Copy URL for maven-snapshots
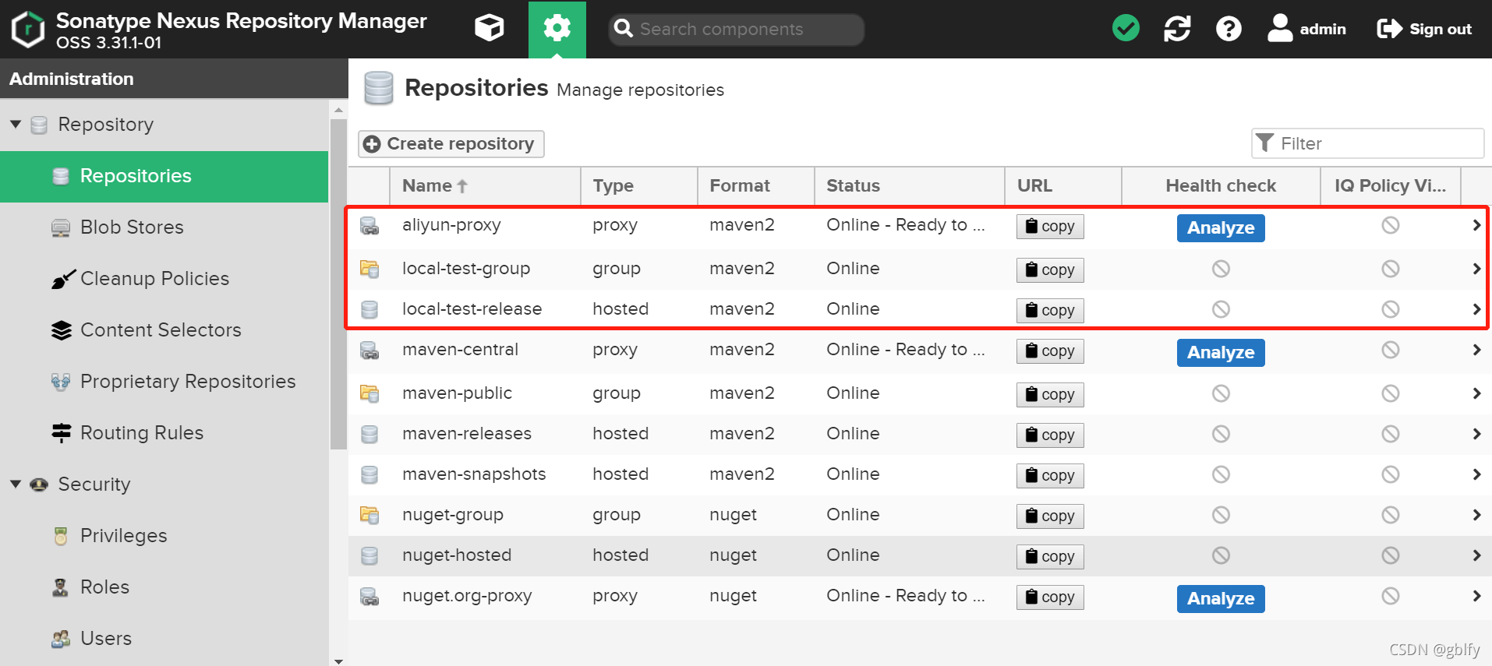 point(1050,476)
